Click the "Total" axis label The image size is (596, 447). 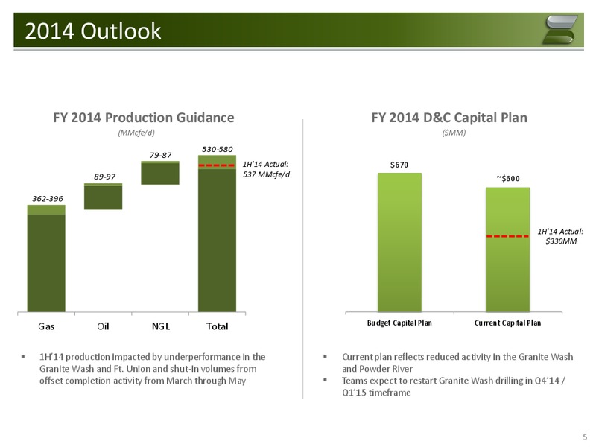coord(217,326)
